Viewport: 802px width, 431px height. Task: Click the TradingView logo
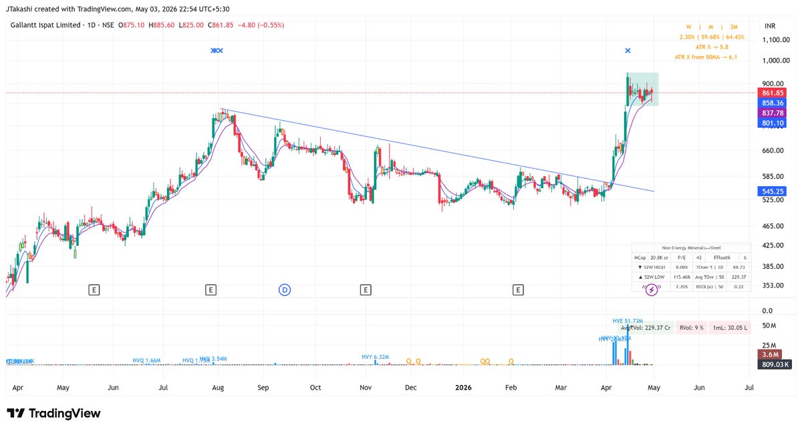(53, 414)
